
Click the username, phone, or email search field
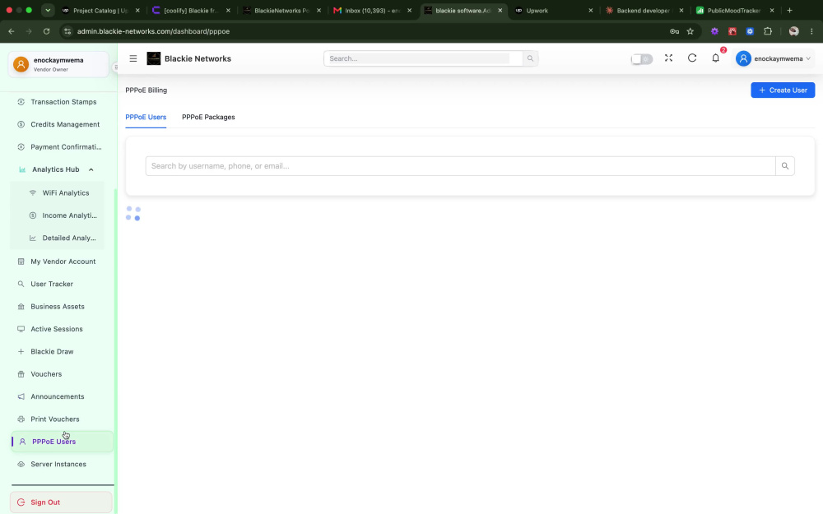(x=460, y=166)
